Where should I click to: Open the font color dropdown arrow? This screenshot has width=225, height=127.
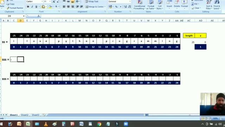click(x=59, y=7)
